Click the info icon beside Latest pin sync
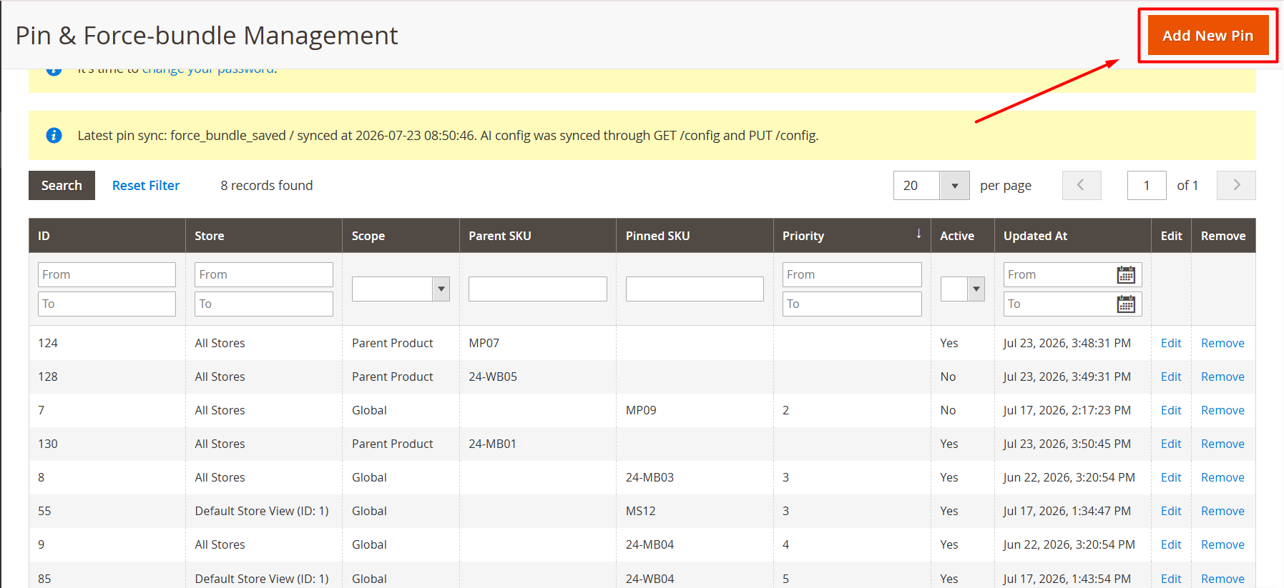Screen dimensions: 1284x588 click(54, 135)
